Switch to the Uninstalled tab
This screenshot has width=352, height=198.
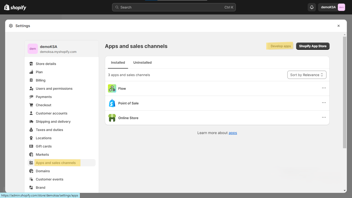pyautogui.click(x=142, y=62)
